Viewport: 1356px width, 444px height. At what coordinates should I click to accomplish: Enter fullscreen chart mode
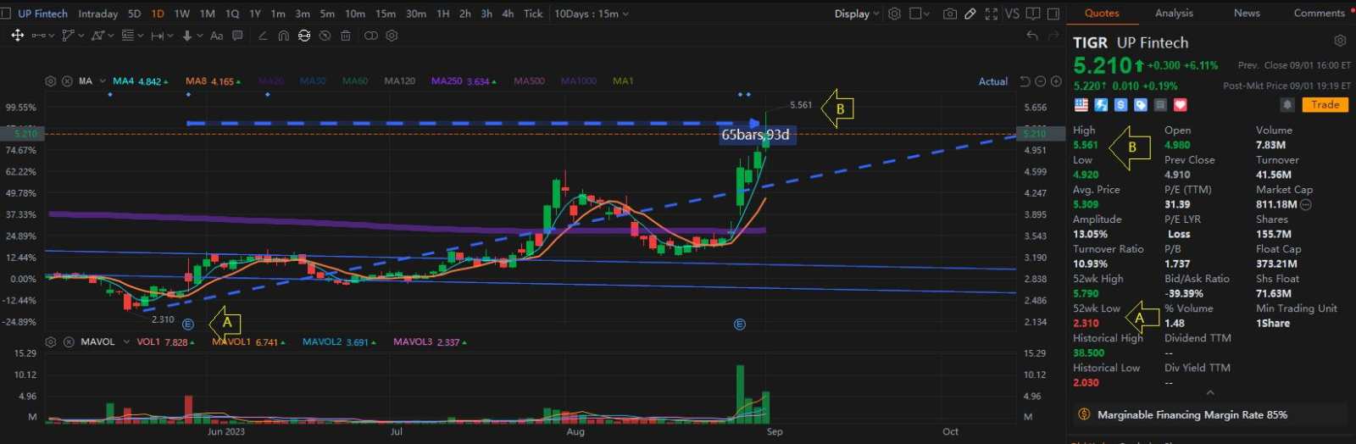click(992, 14)
